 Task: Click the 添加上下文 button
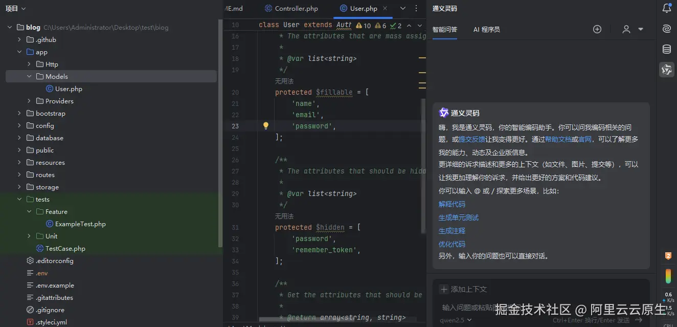pyautogui.click(x=463, y=289)
